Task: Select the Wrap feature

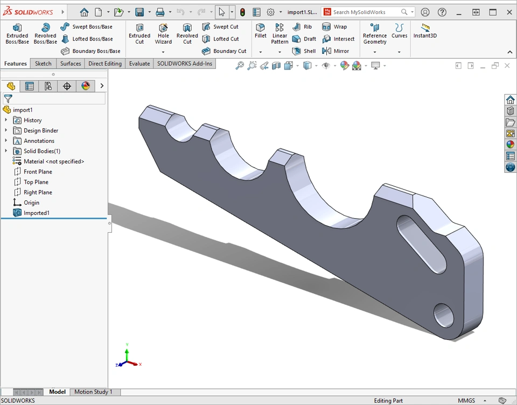Action: [334, 27]
